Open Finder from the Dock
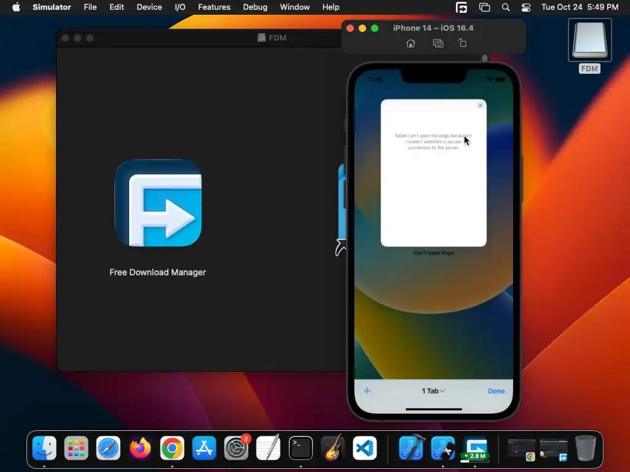Screen dimensions: 630x472 click(x=44, y=448)
